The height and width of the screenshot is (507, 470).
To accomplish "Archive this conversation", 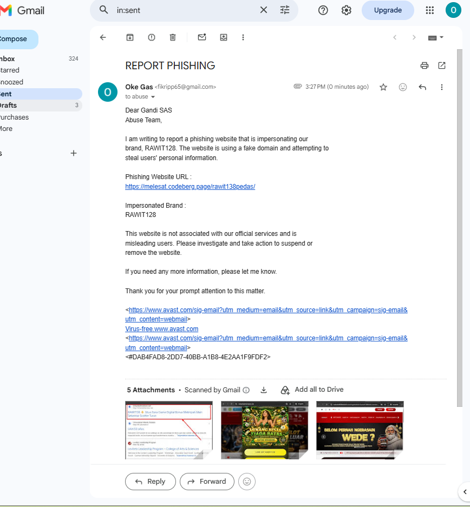I will (130, 37).
